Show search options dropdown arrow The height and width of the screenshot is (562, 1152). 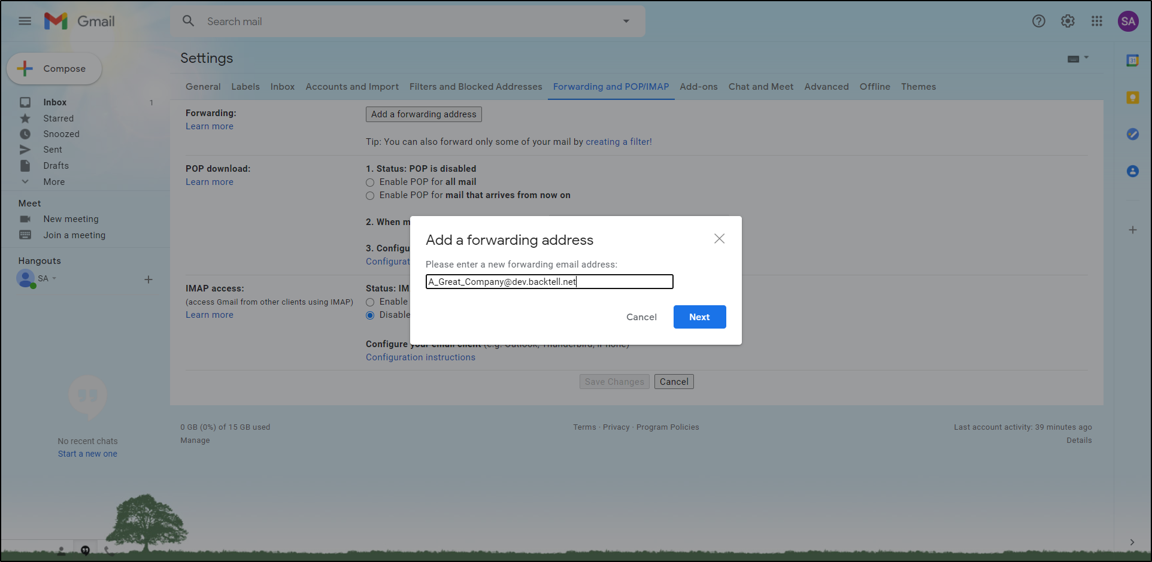coord(626,22)
